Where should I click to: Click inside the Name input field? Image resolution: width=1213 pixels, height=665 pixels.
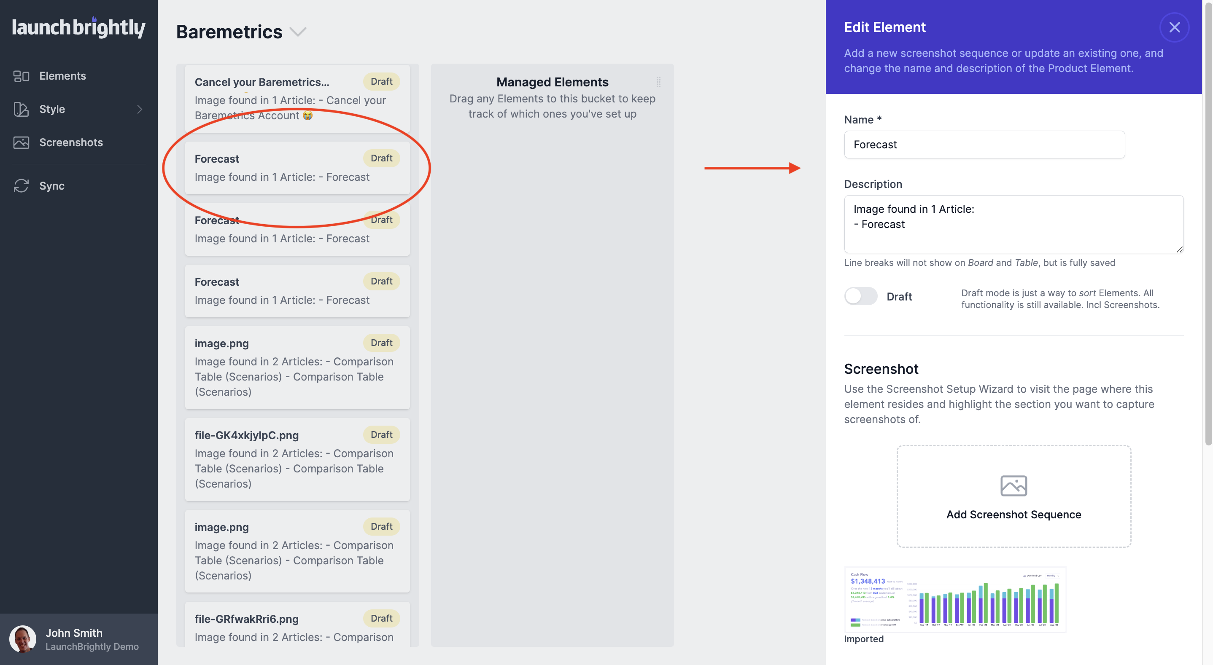pos(984,145)
